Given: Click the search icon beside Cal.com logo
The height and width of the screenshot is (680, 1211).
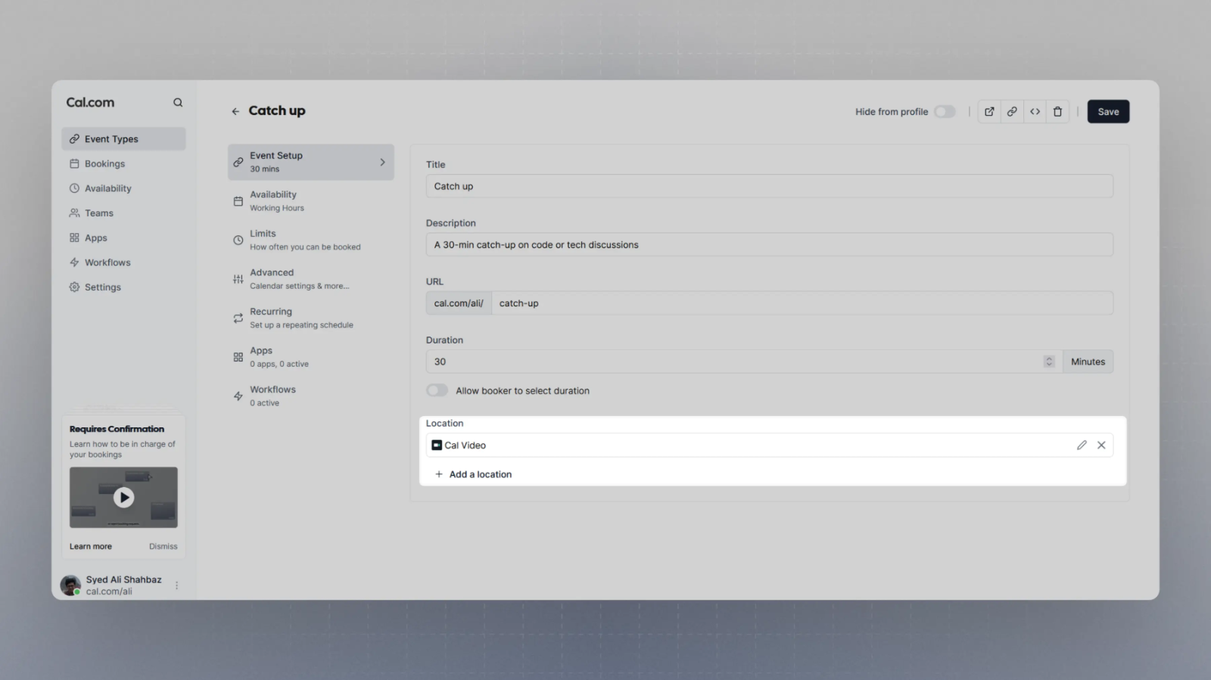Looking at the screenshot, I should (x=178, y=103).
